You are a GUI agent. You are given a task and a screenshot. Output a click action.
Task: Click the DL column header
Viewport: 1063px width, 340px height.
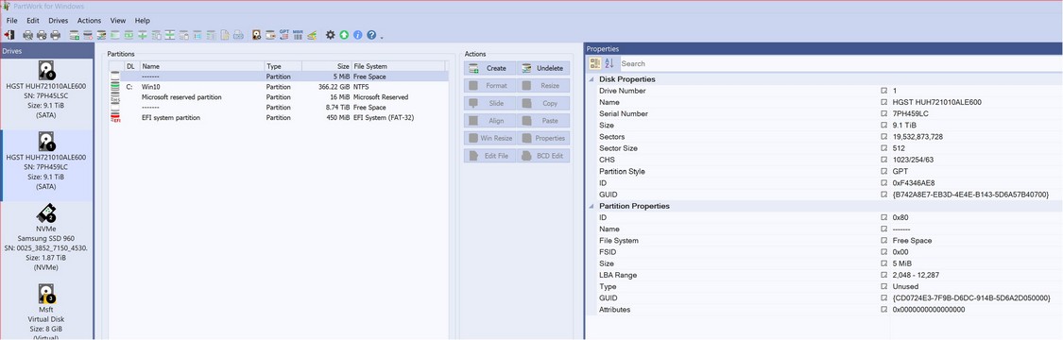click(x=131, y=66)
